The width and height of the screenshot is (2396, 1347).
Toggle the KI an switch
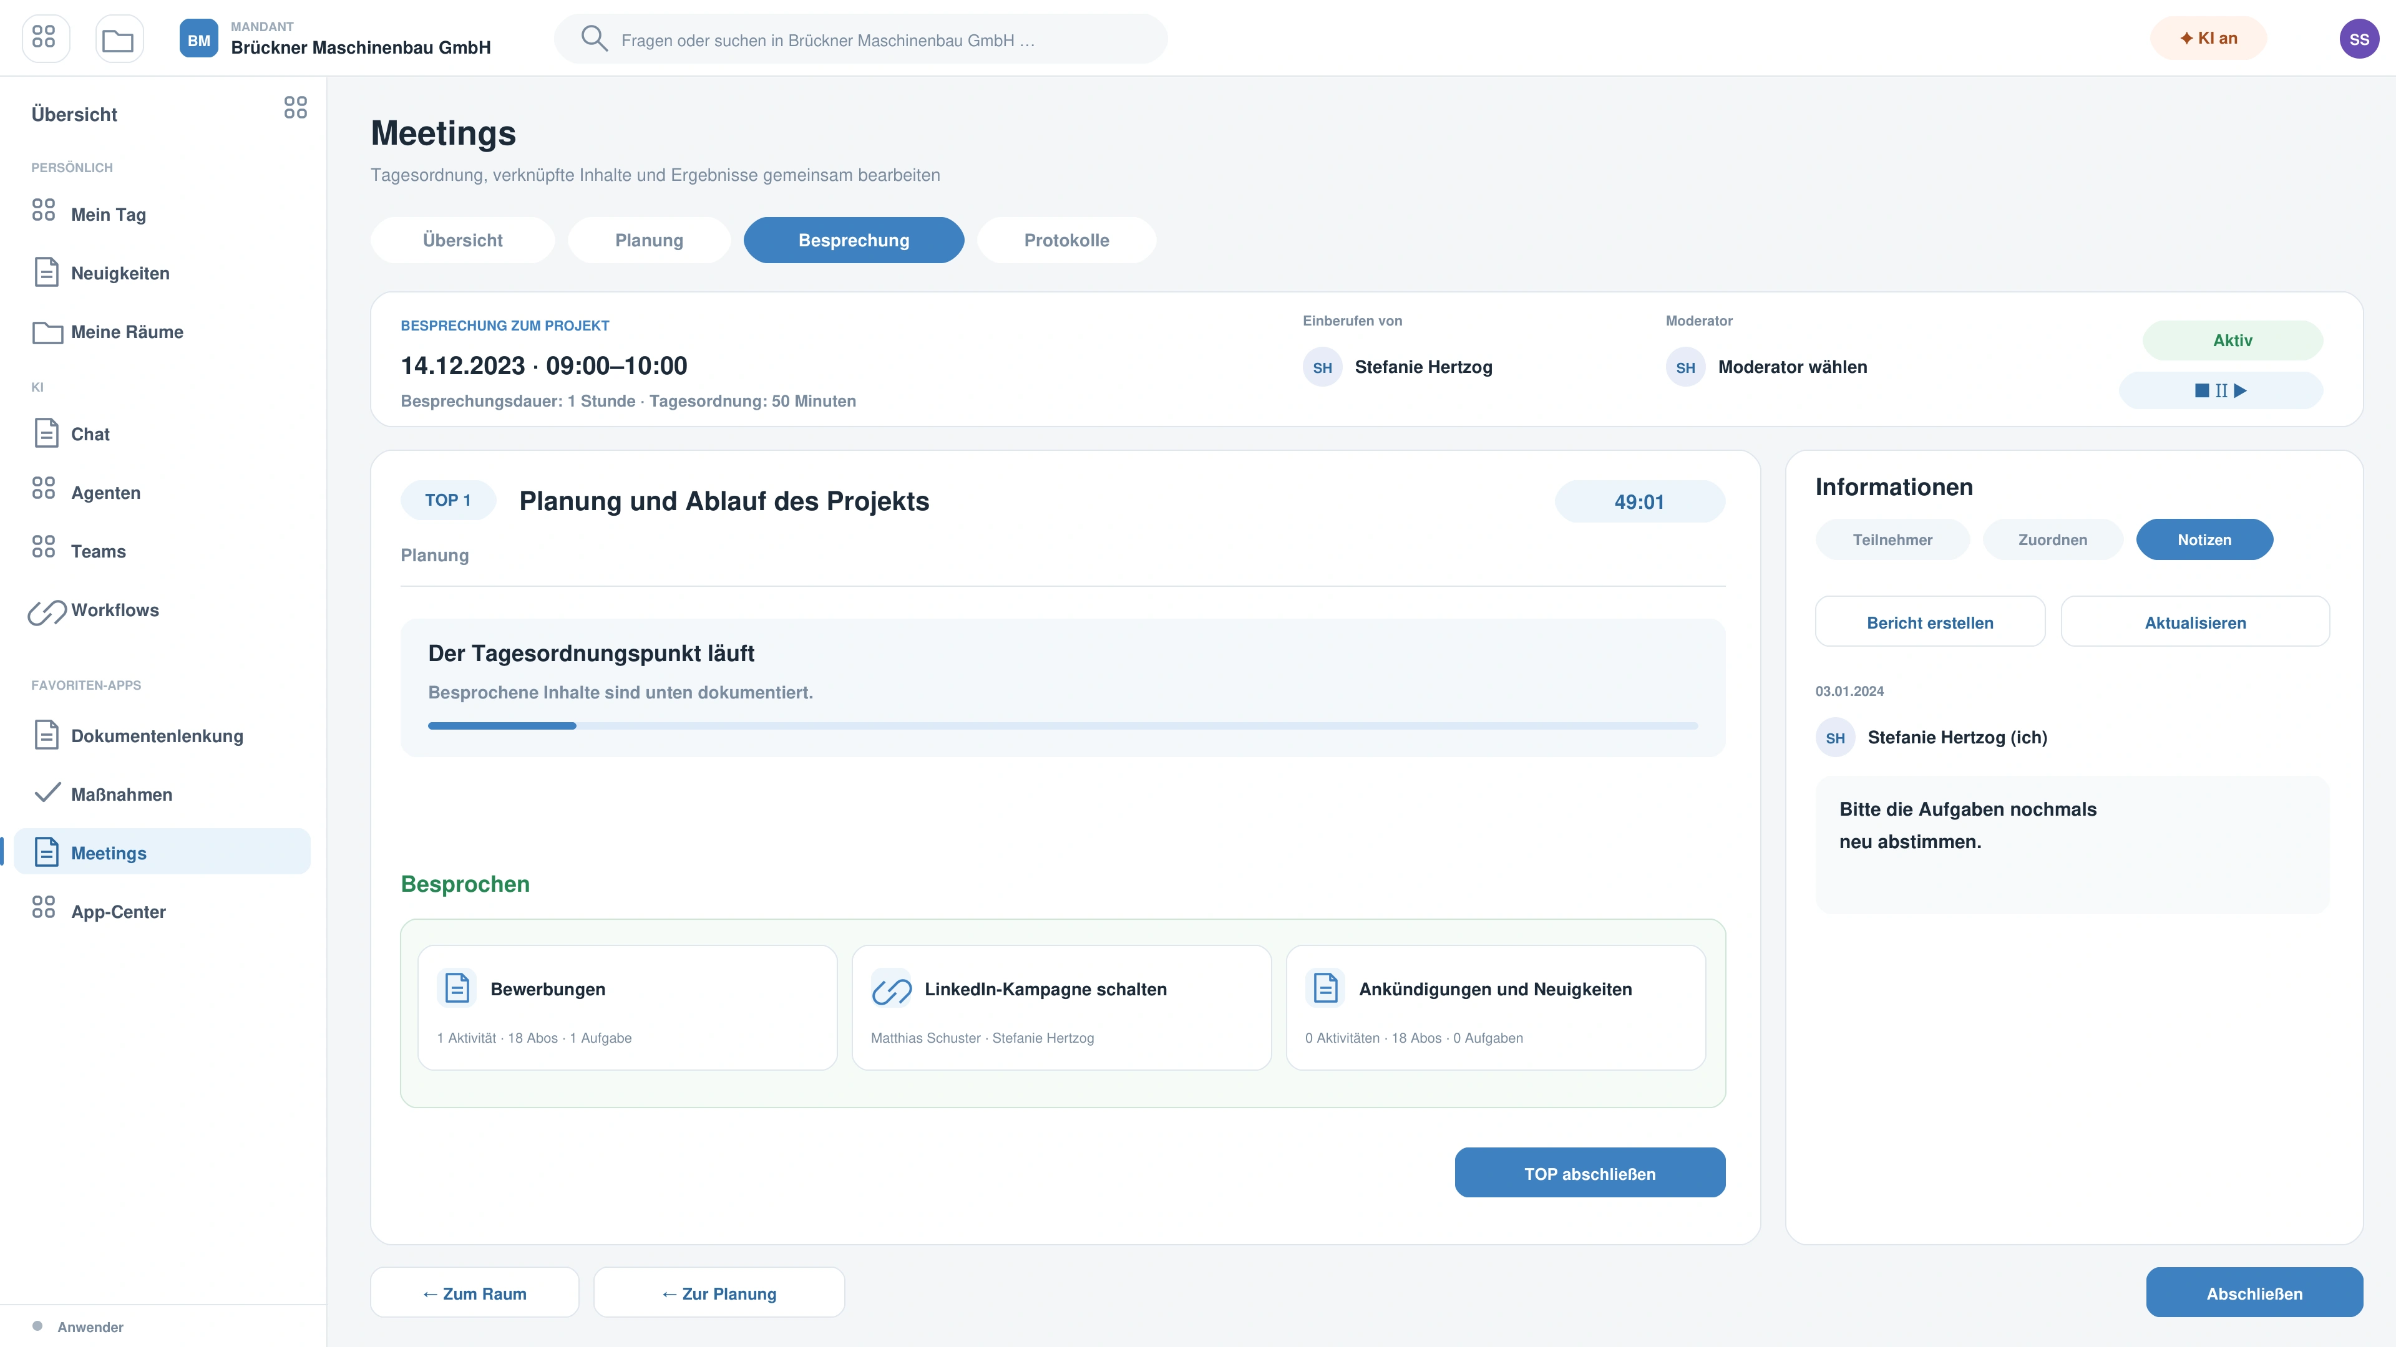point(2208,38)
